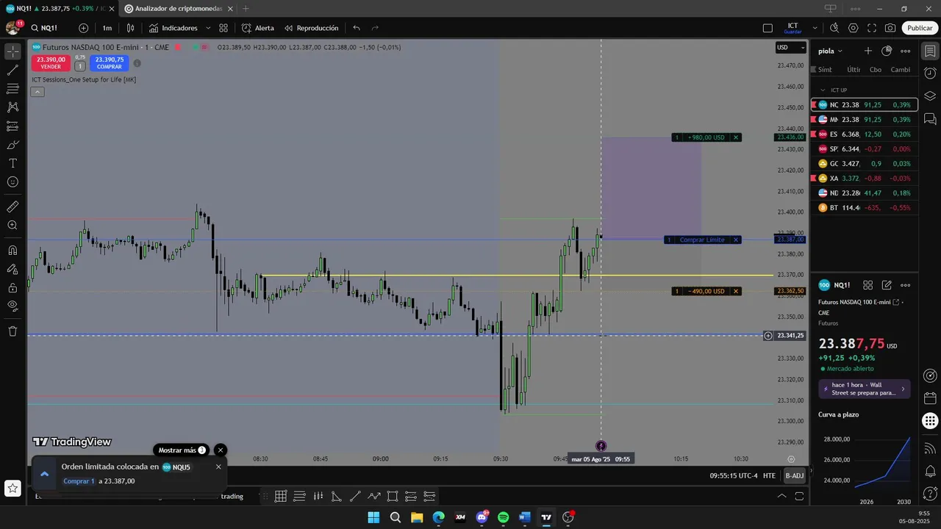This screenshot has height=529, width=941.
Task: Open the Windows Start menu
Action: coord(373,517)
